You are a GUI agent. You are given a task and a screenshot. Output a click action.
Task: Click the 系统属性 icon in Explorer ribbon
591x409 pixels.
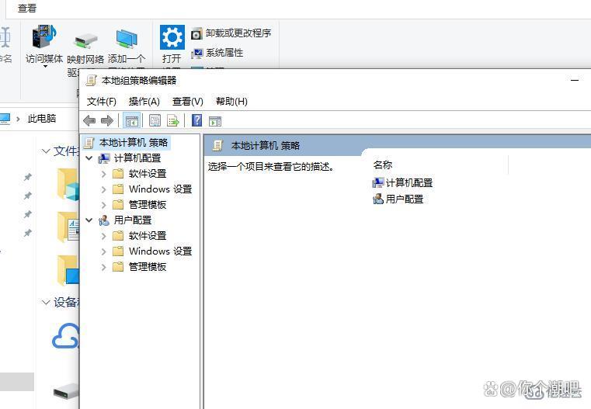point(196,54)
